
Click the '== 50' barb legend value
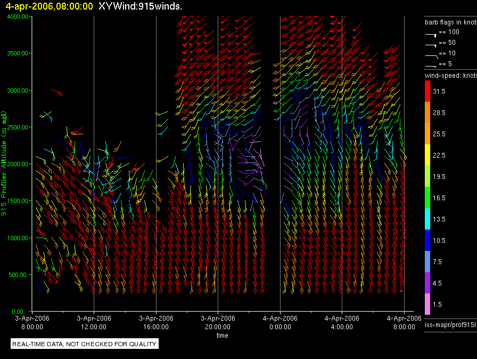click(447, 43)
